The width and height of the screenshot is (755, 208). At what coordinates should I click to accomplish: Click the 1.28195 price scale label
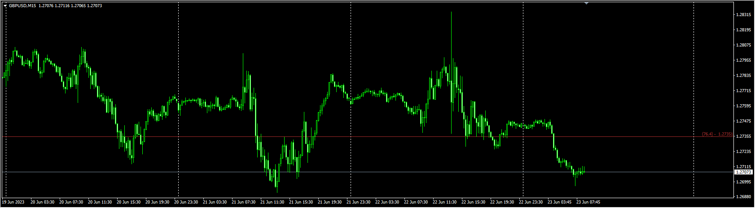[744, 30]
